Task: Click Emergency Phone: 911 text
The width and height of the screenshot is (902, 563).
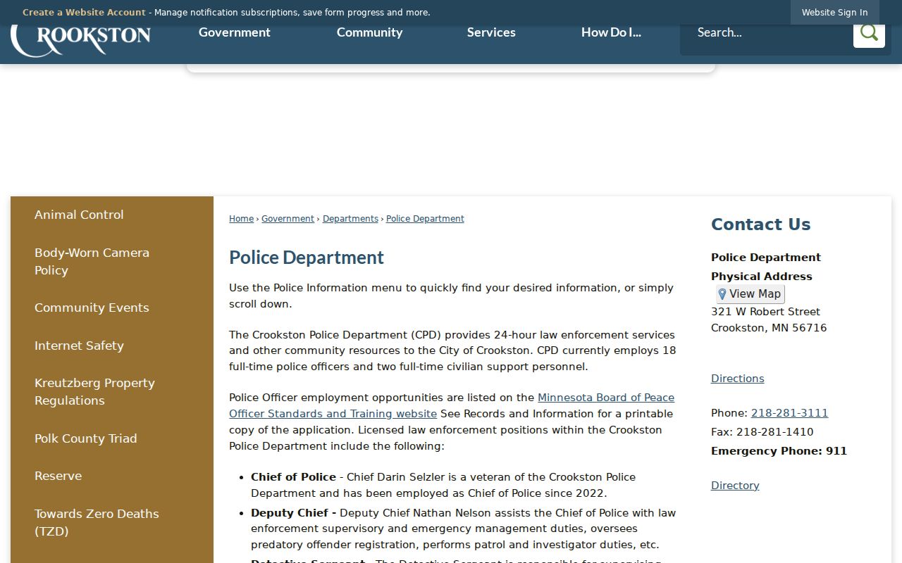Action: (x=779, y=451)
